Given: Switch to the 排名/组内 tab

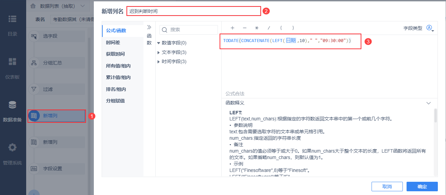Looking at the screenshot, I should (116, 89).
